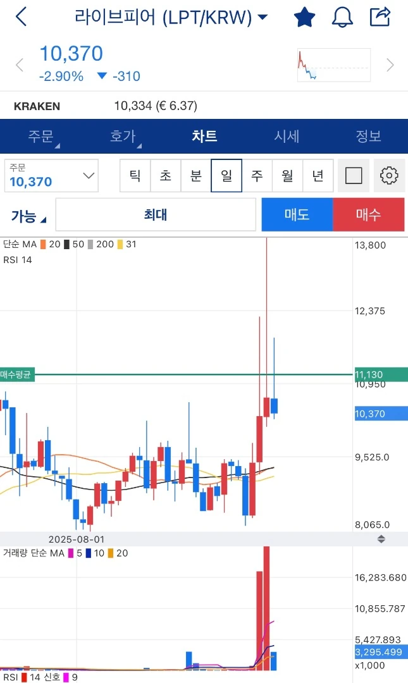The height and width of the screenshot is (683, 408).
Task: Select the 초 chart interval
Action: tap(166, 176)
